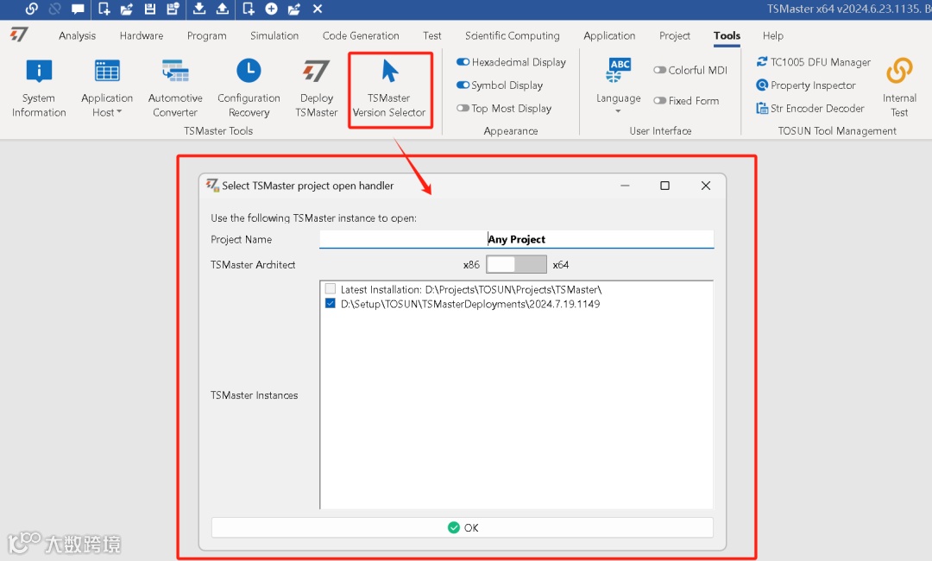The image size is (932, 561).
Task: Click the connect link icon in title bar
Action: [x=32, y=9]
